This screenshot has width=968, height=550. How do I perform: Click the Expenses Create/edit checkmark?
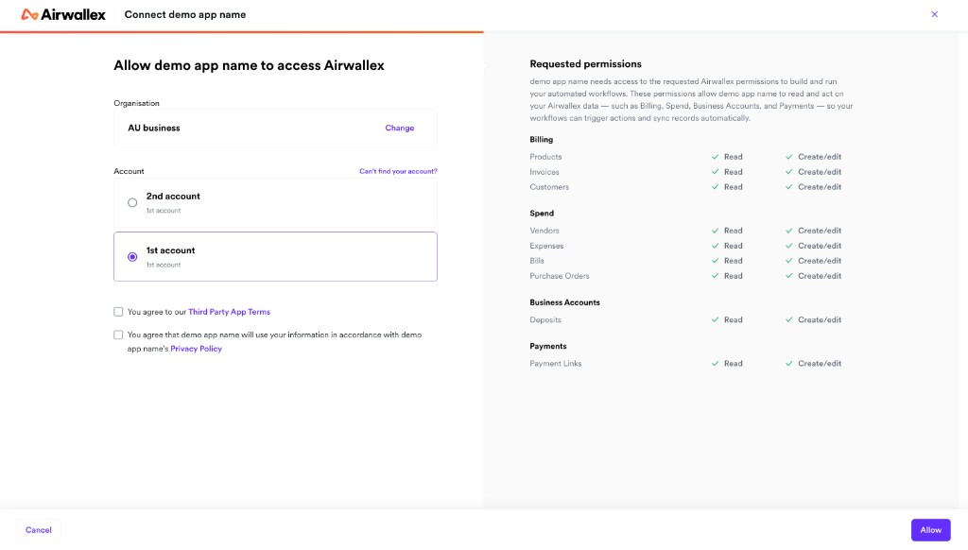click(789, 246)
